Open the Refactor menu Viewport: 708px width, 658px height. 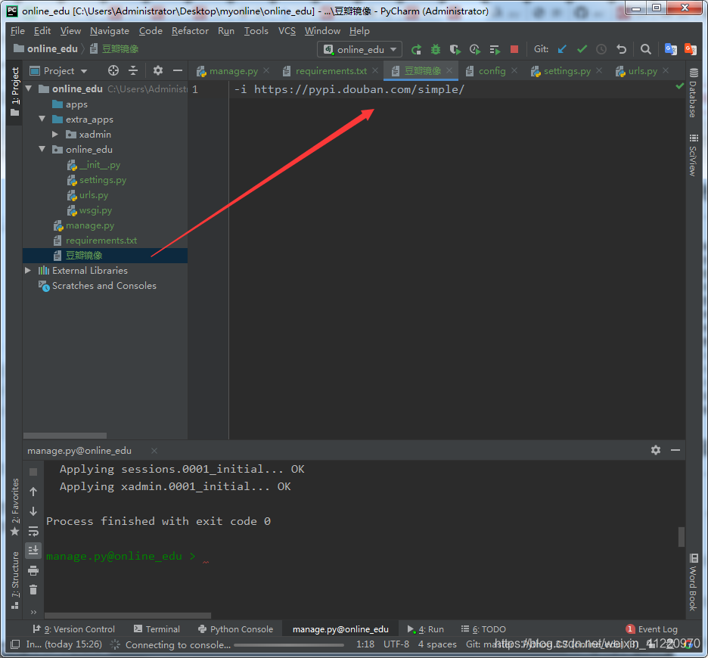[190, 31]
